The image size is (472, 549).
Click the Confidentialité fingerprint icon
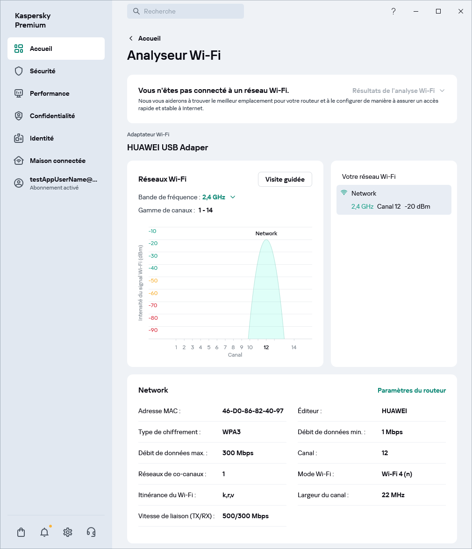[18, 116]
